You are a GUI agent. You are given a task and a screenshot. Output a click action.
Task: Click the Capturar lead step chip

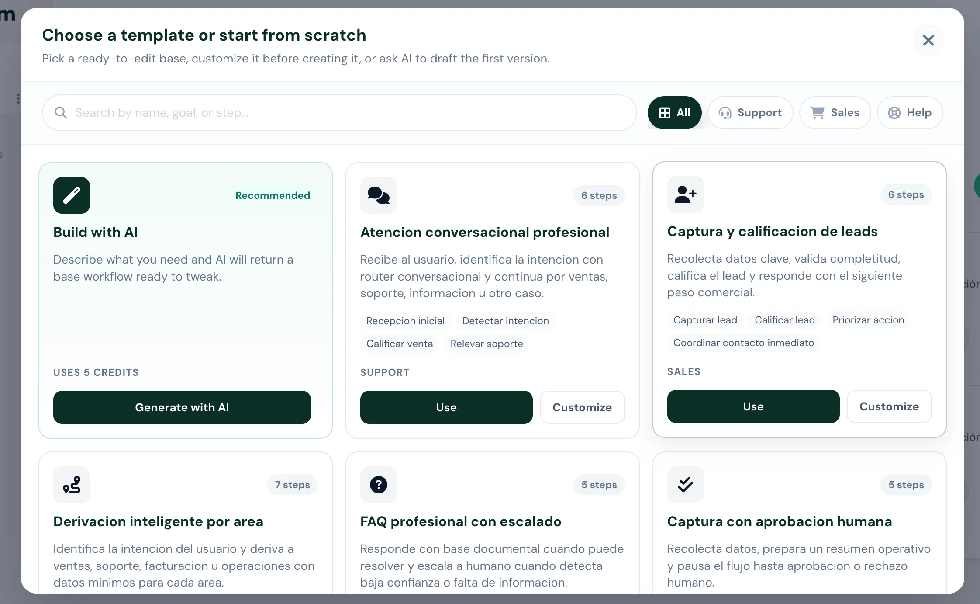click(x=705, y=320)
